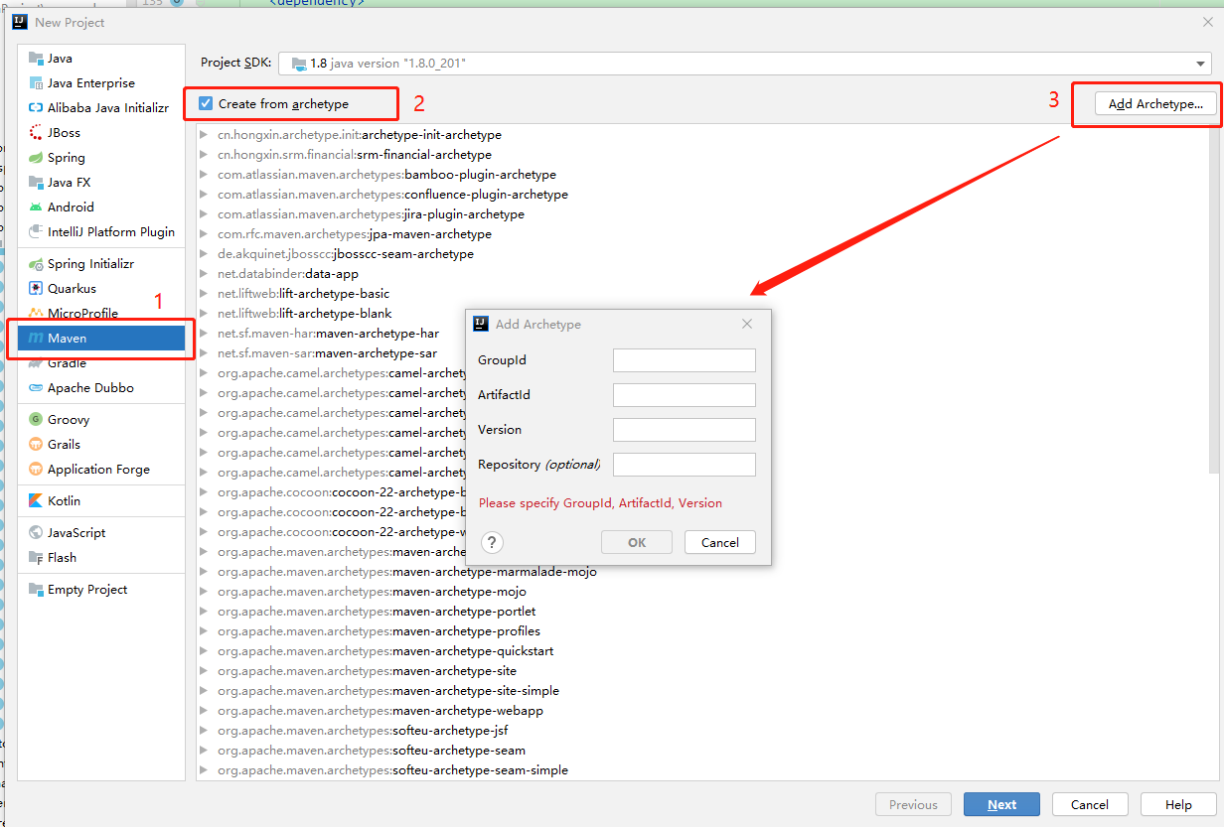This screenshot has height=827, width=1224.
Task: Click the Help button
Action: point(1178,805)
